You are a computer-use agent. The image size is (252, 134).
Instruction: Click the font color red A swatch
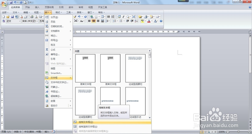tap(149, 21)
